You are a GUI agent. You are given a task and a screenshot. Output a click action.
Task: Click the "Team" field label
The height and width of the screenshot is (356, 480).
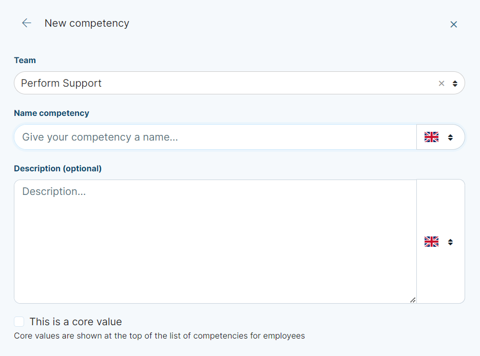click(25, 60)
